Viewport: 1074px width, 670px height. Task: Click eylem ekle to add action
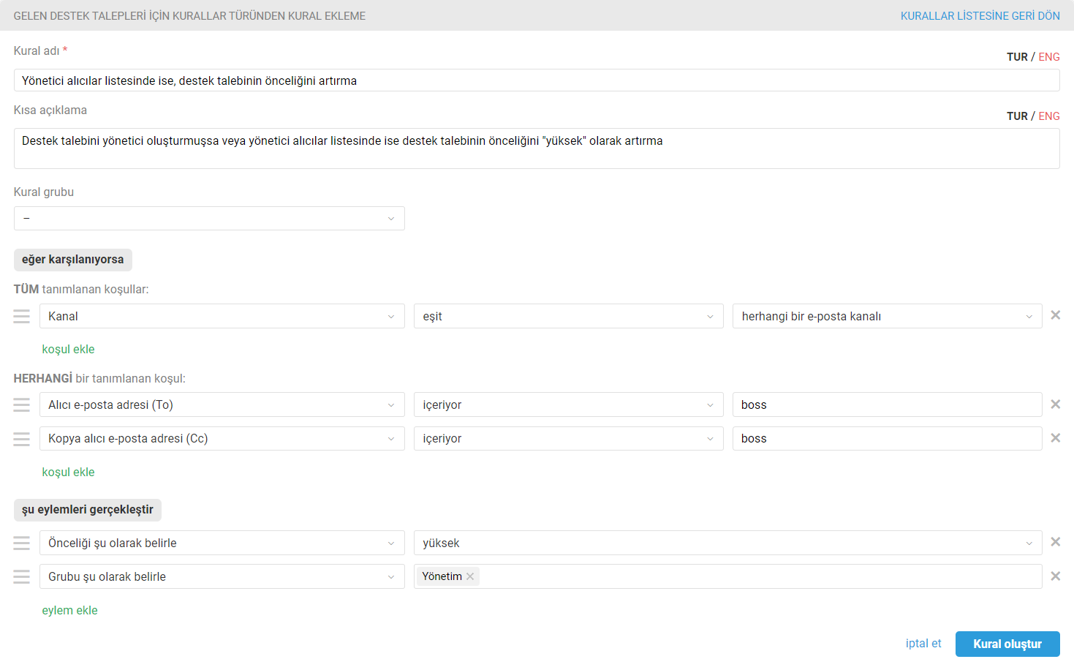point(69,611)
